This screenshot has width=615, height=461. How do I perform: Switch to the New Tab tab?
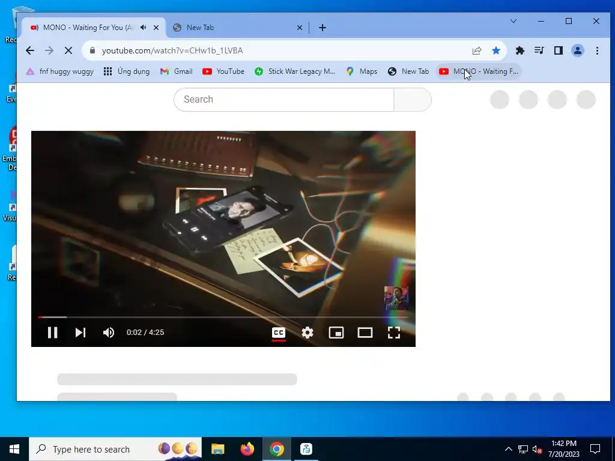point(234,28)
